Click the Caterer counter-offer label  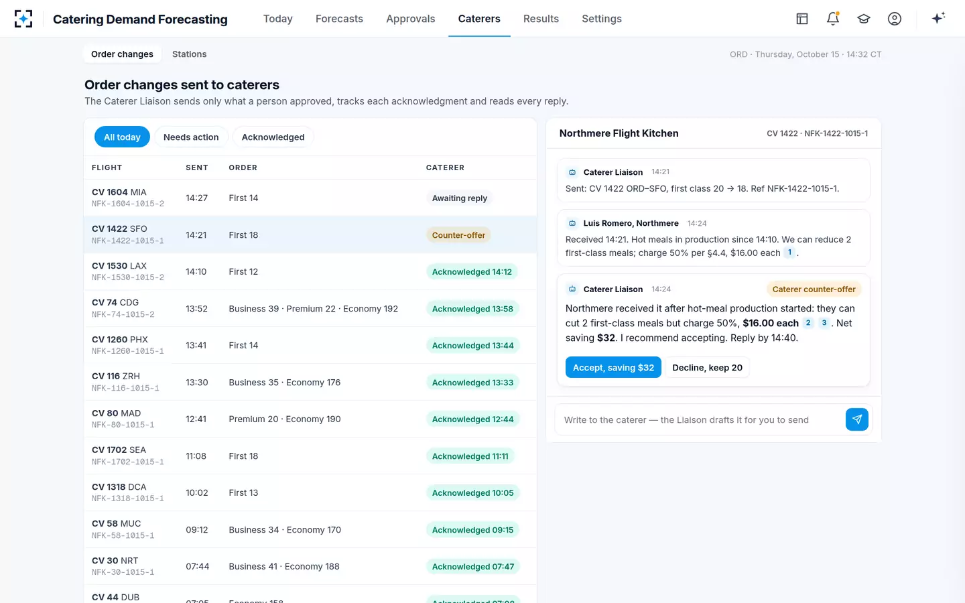click(x=814, y=289)
